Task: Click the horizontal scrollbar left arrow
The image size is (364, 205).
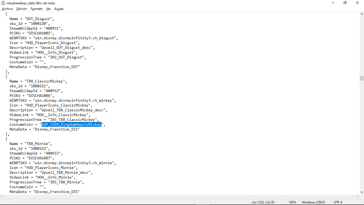Action: pyautogui.click(x=2, y=197)
